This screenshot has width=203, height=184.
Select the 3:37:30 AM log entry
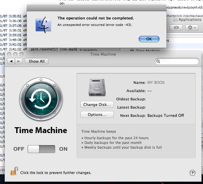(x=13, y=26)
